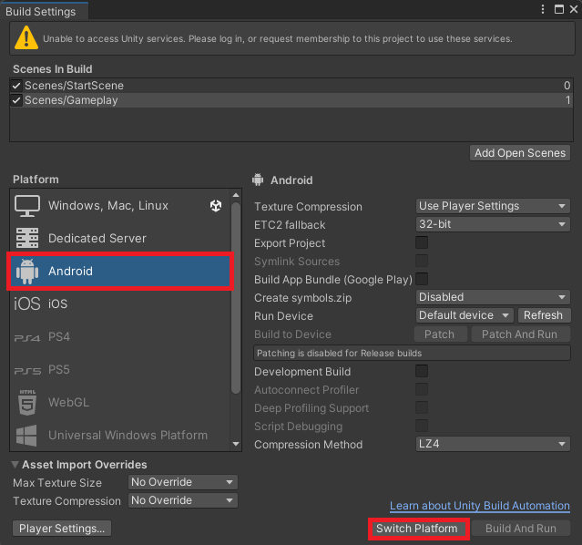Image resolution: width=582 pixels, height=545 pixels.
Task: Click the Patching is disabled for Release builds message
Action: click(412, 353)
